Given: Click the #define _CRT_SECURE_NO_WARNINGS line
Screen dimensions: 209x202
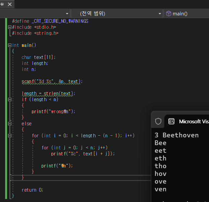Looking at the screenshot, I should point(50,21).
